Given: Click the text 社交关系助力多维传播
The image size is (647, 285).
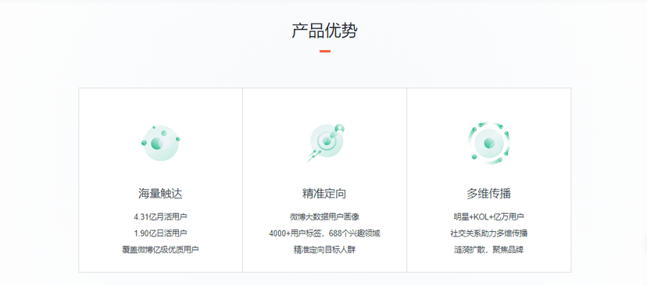Looking at the screenshot, I should (489, 233).
